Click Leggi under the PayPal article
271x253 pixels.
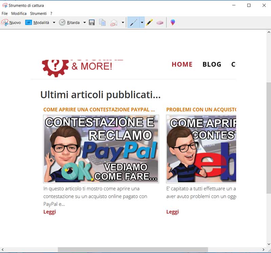49,212
